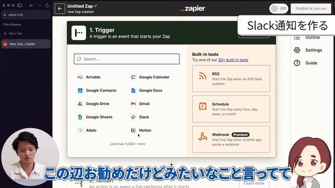Click the 'Built-in tools' heading
The width and height of the screenshot is (335, 188).
coord(205,54)
